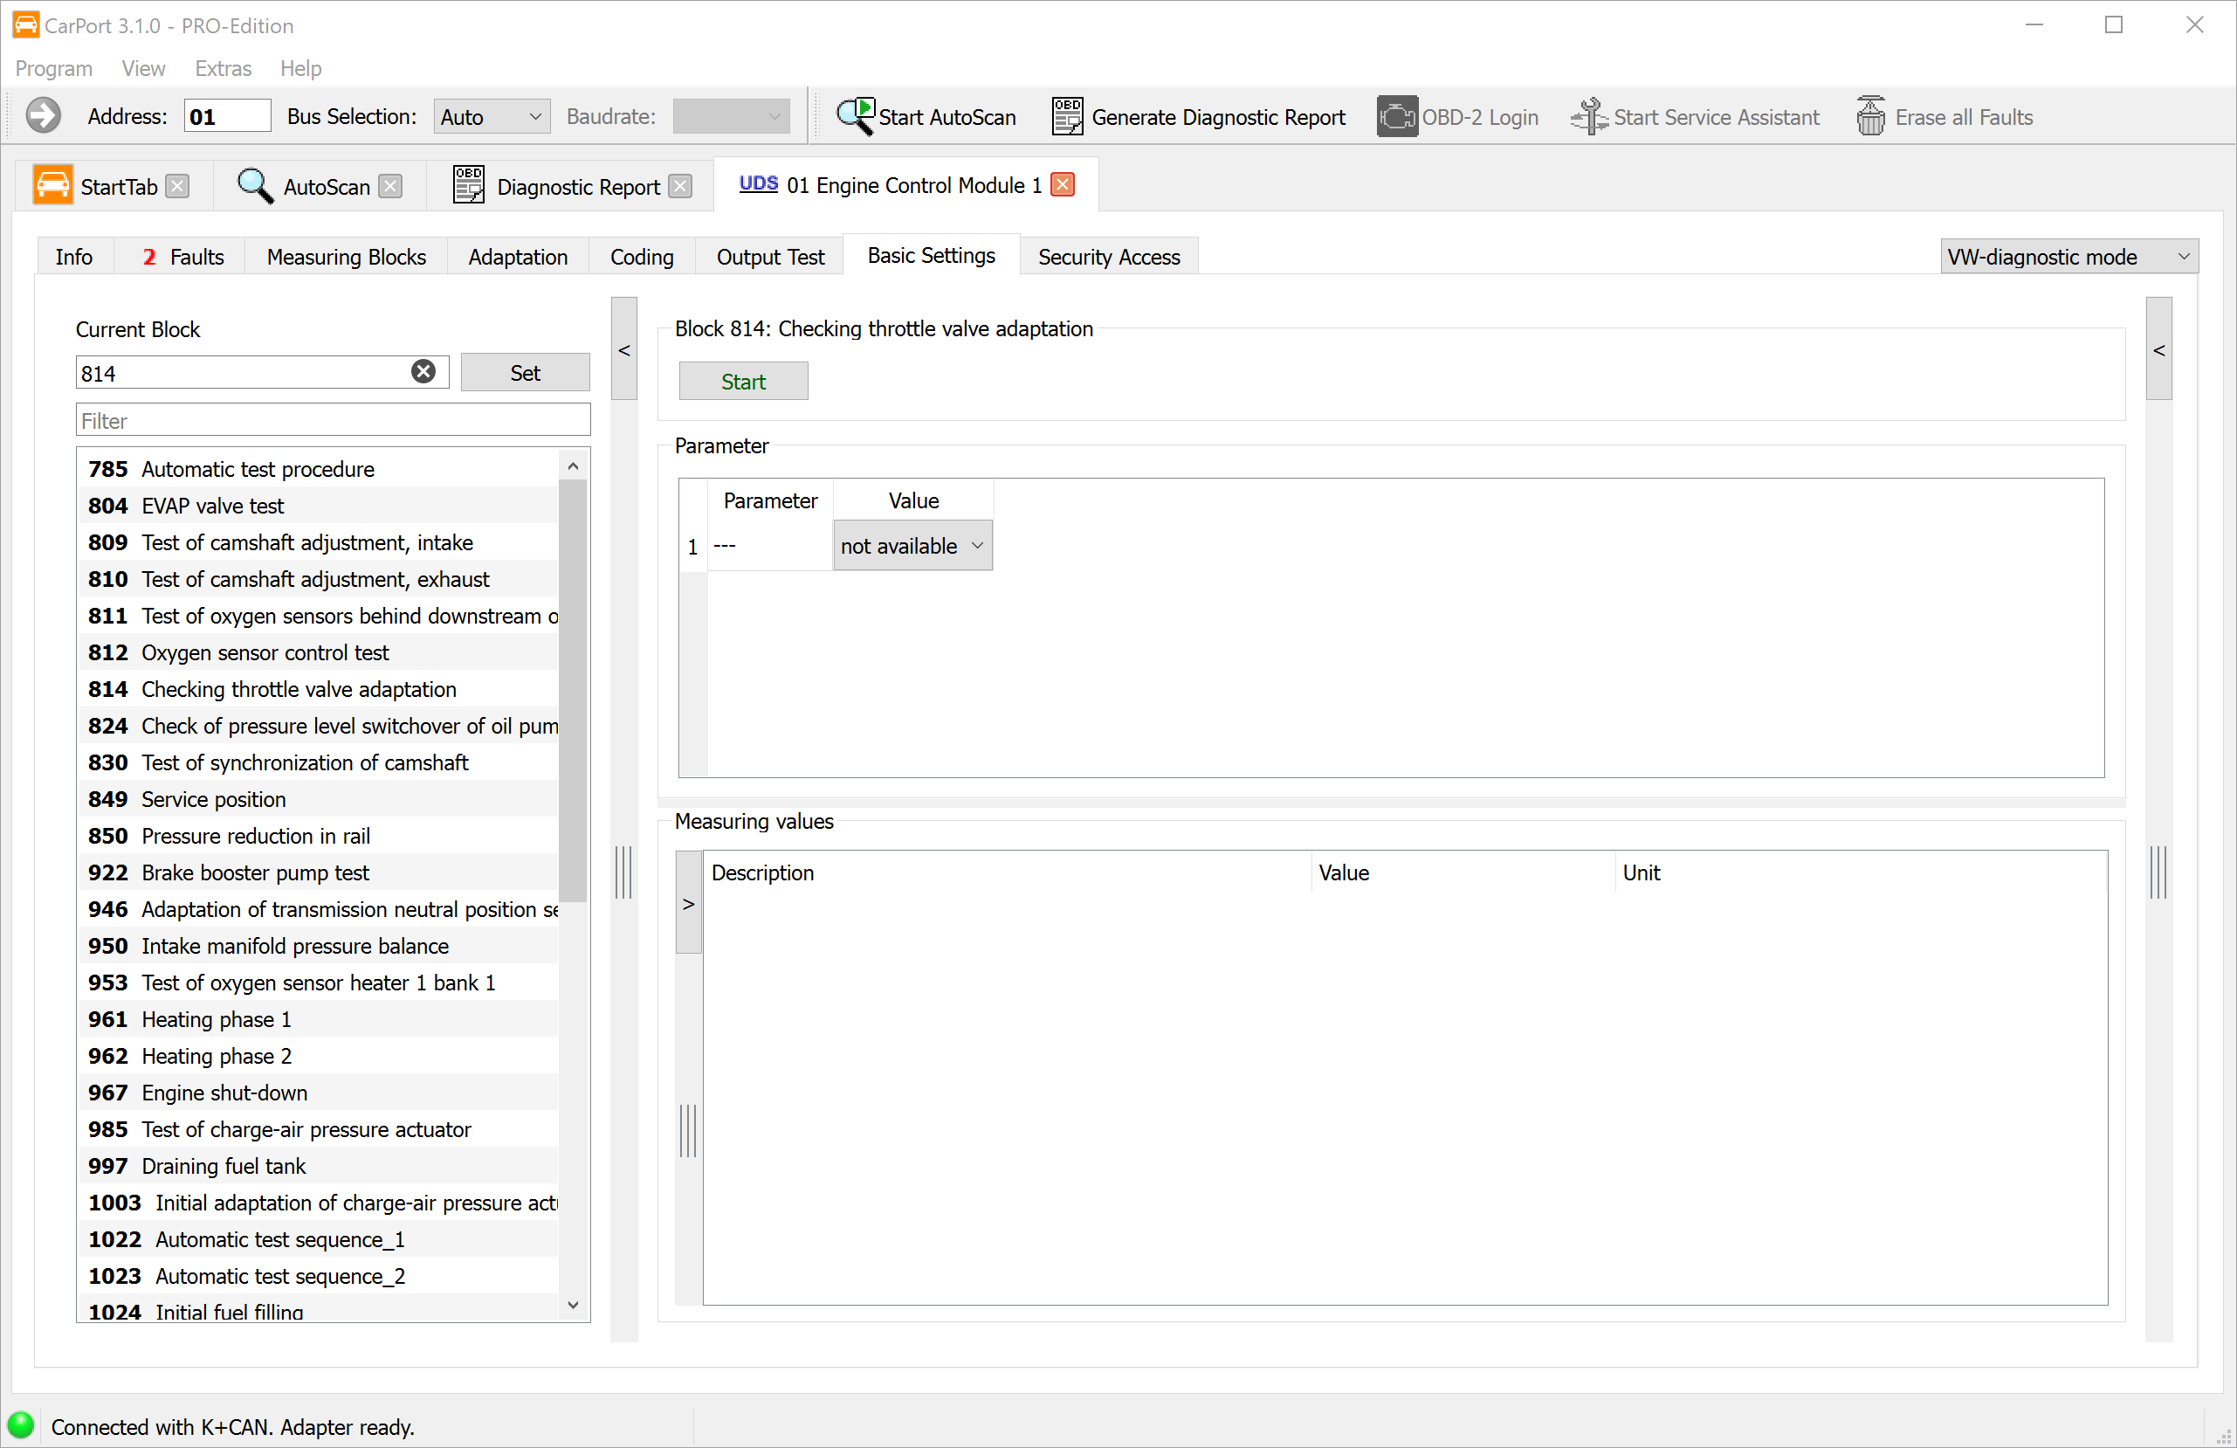Image resolution: width=2237 pixels, height=1448 pixels.
Task: Collapse the right side panel arrow
Action: 2158,350
